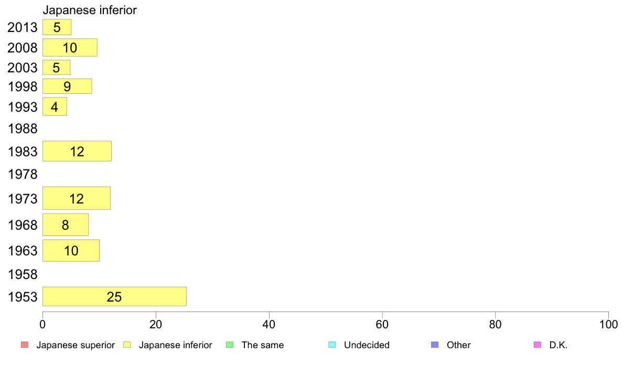Click the Japanese inferior yellow legend swatch

[x=127, y=345]
